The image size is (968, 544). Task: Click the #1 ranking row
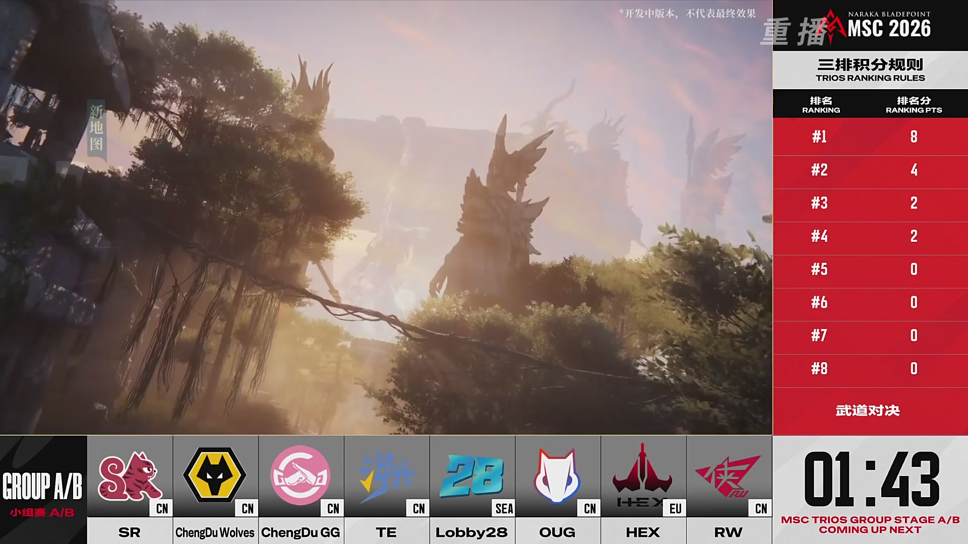point(870,137)
